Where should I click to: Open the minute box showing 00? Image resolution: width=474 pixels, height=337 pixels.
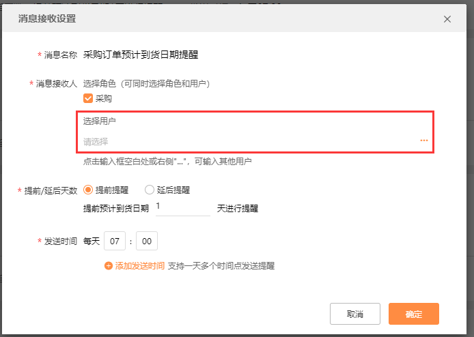point(147,241)
